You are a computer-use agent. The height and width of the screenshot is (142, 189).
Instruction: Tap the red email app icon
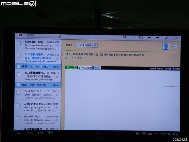(20, 35)
